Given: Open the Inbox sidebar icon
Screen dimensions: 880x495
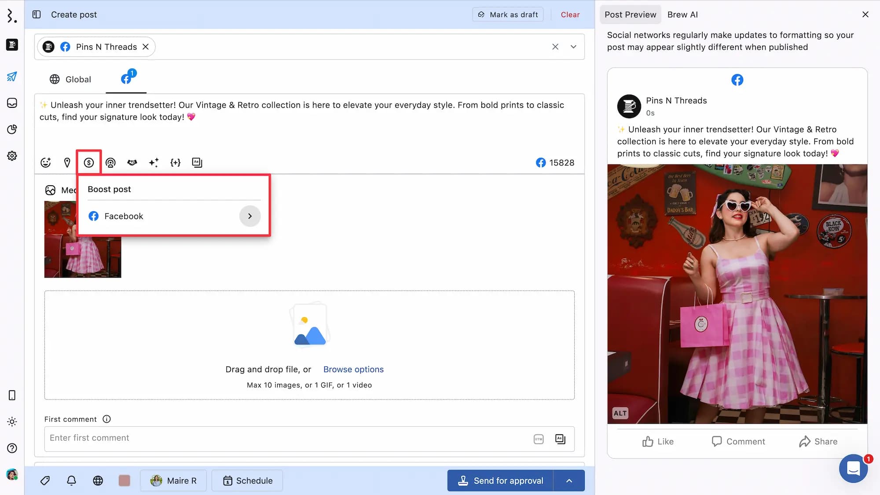Looking at the screenshot, I should pos(12,103).
